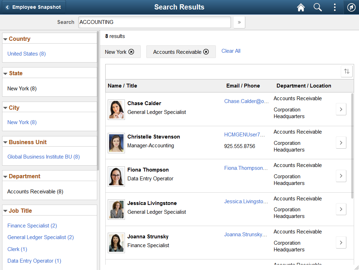Select the name Fiona Thompson

[148, 170]
